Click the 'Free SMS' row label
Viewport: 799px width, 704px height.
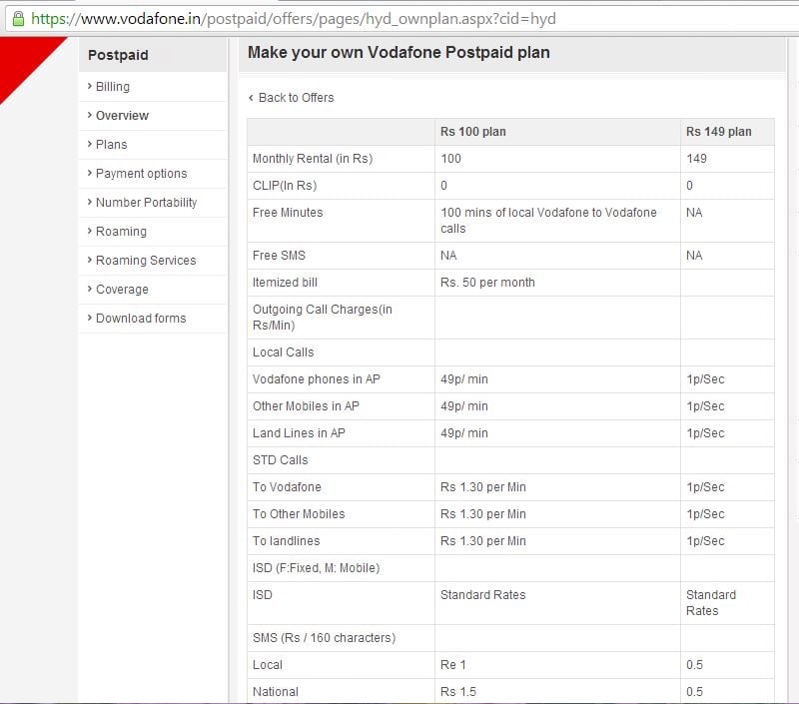coord(280,256)
